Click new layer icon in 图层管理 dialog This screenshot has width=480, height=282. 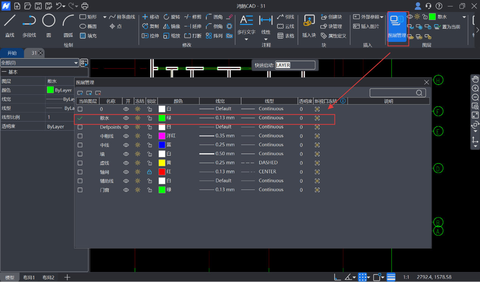coord(80,93)
